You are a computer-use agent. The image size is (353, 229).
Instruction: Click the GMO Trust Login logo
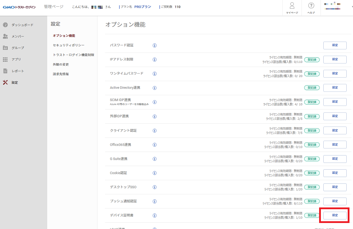pyautogui.click(x=19, y=7)
